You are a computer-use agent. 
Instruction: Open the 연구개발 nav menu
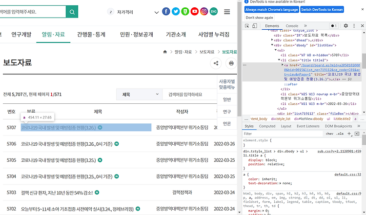point(21,35)
